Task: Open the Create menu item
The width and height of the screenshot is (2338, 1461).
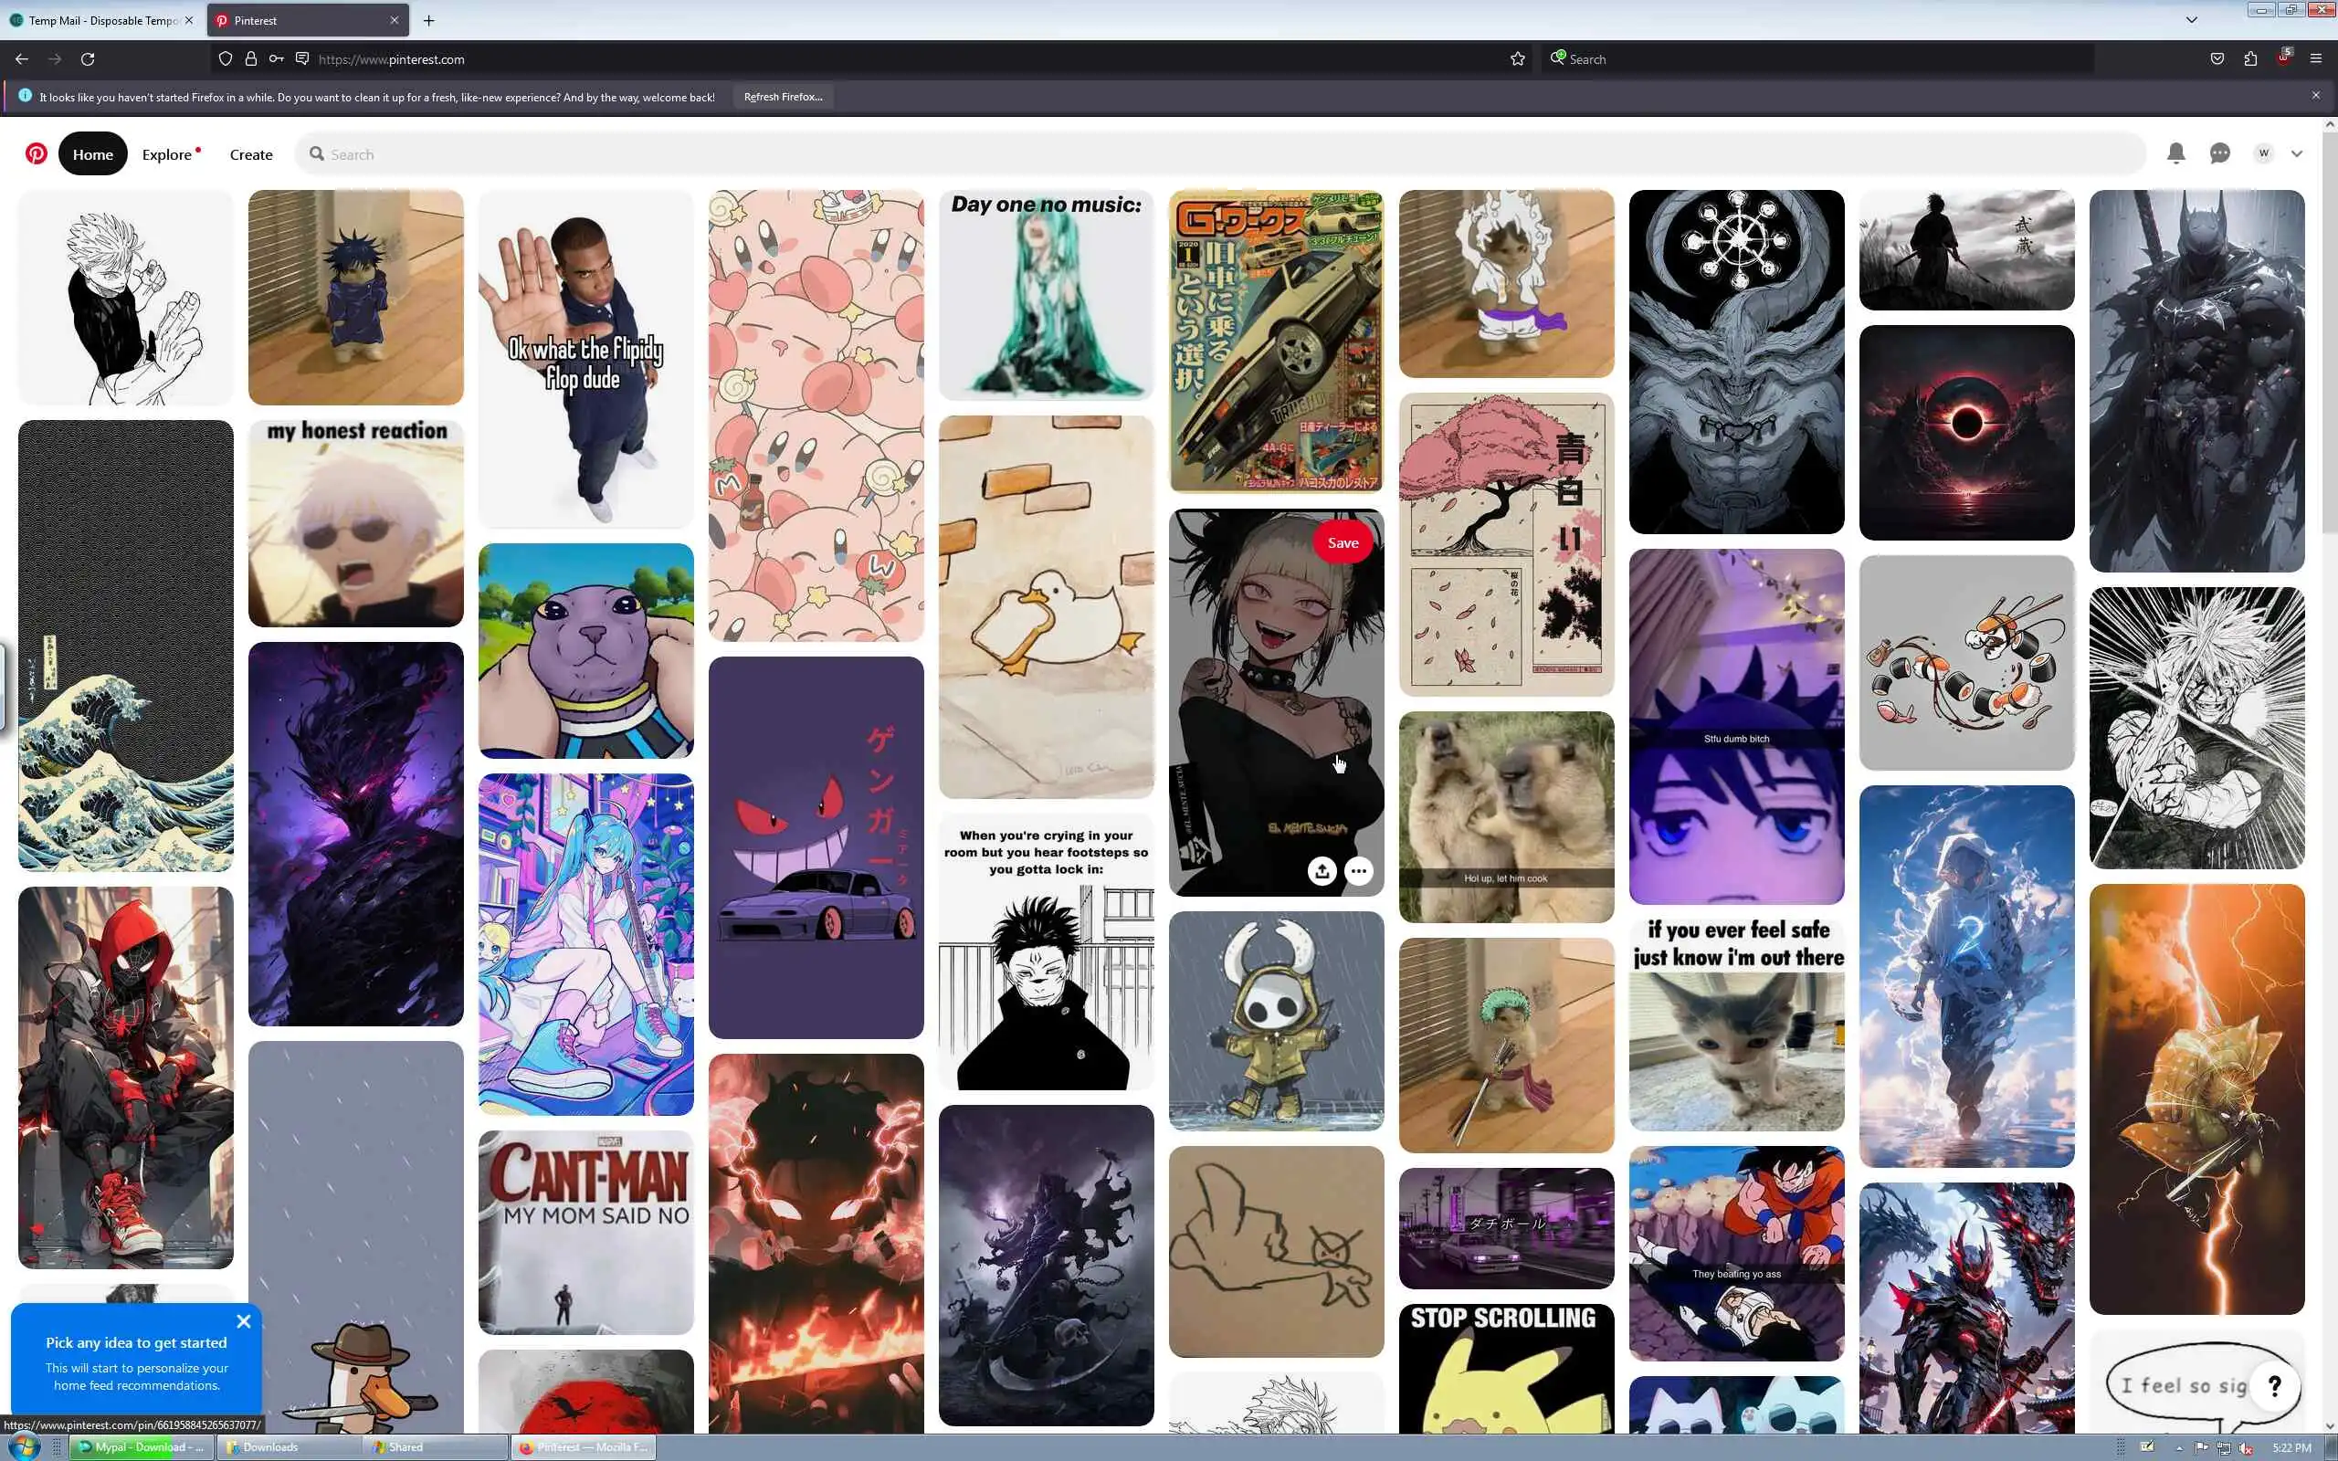Action: pos(251,154)
